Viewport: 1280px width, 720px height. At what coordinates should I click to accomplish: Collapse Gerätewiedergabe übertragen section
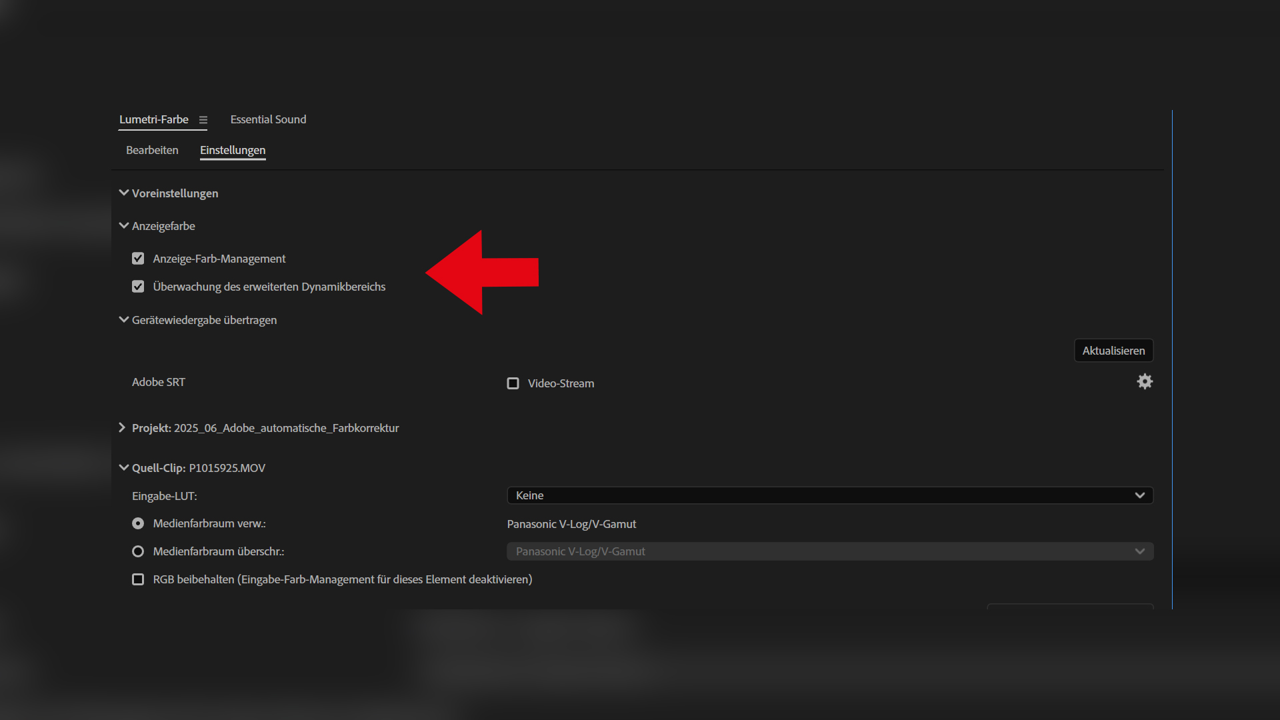[124, 319]
